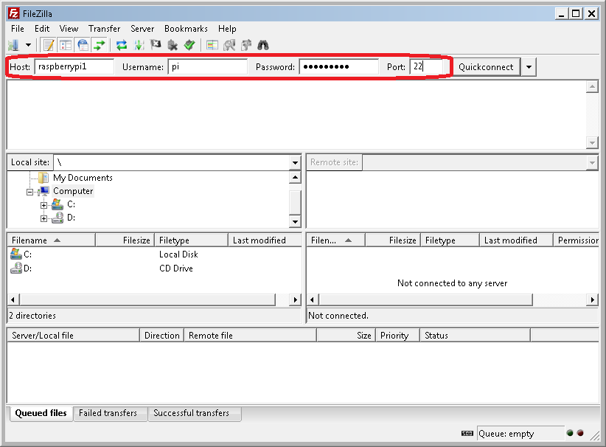This screenshot has width=606, height=447.
Task: Click the Disconnect from server icon
Action: click(173, 45)
